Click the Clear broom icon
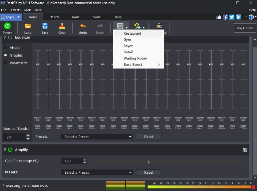Screen dimensions: 257x191 point(62,26)
